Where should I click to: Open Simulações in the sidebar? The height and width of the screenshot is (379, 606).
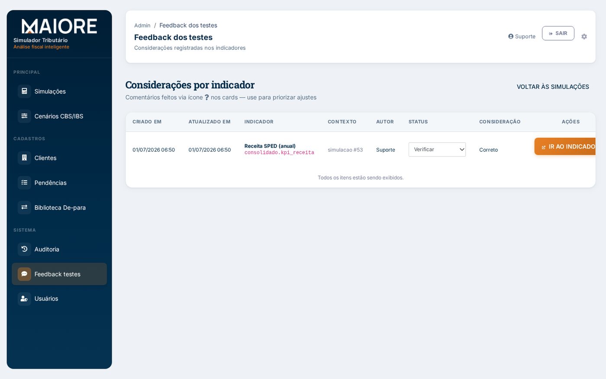pos(59,91)
